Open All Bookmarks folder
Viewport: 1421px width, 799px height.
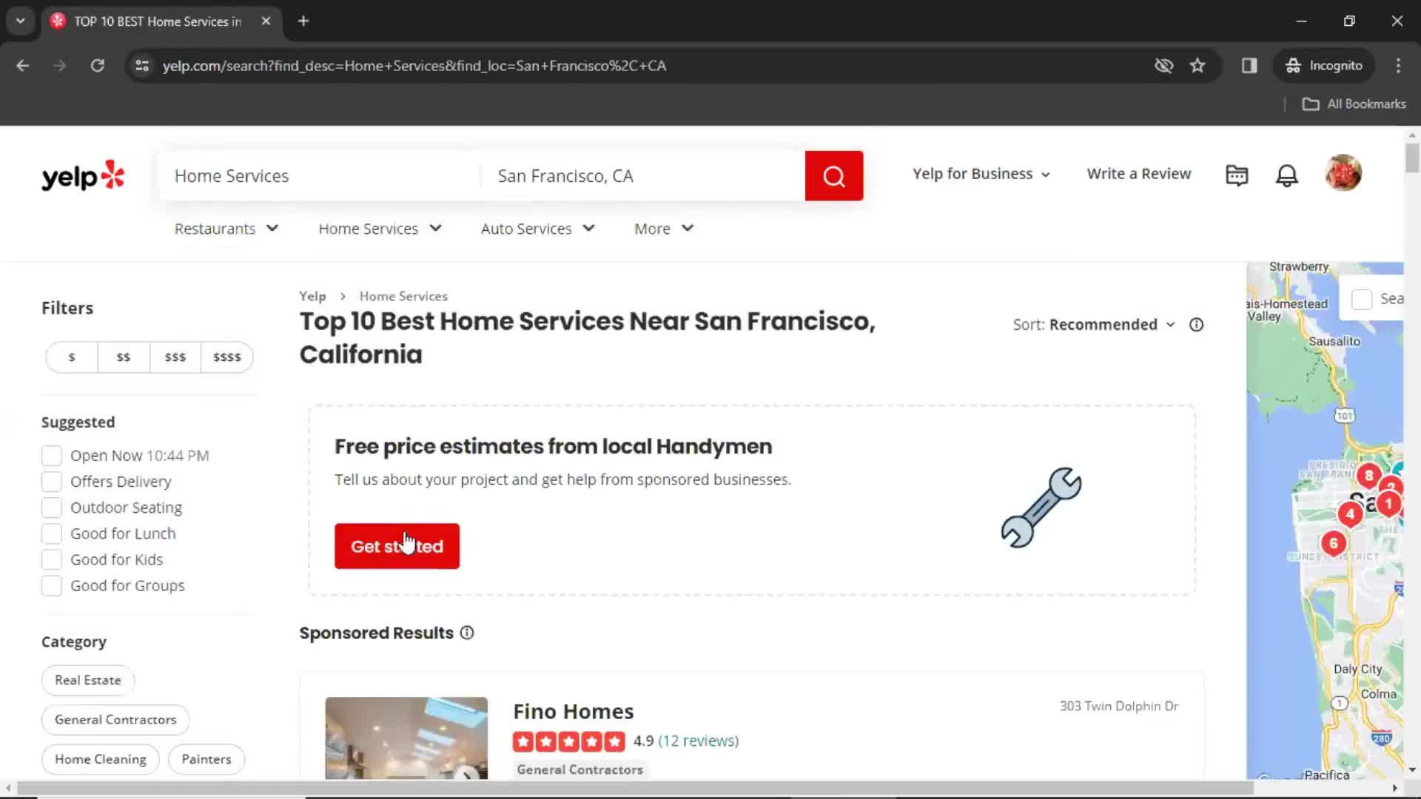1354,104
